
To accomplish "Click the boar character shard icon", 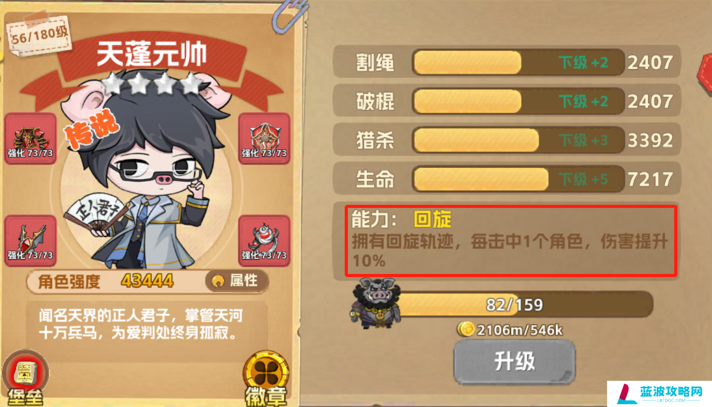I will [x=375, y=303].
